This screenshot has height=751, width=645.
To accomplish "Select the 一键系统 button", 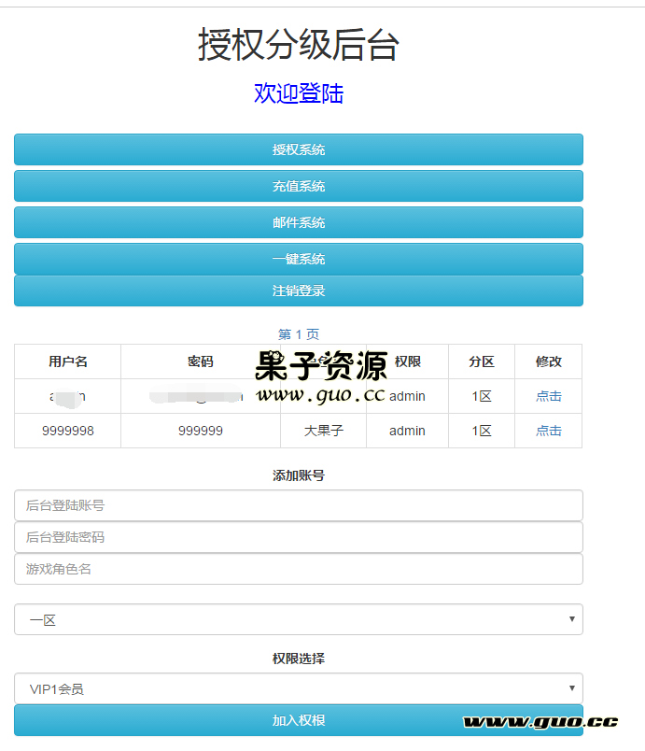I will [x=299, y=259].
